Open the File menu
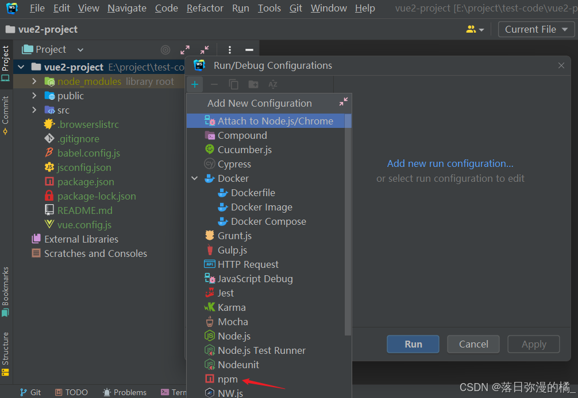The width and height of the screenshot is (578, 398). [x=37, y=8]
